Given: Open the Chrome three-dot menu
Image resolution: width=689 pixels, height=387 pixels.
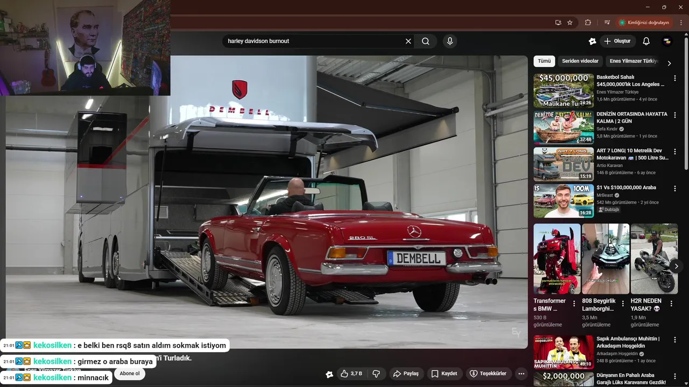Looking at the screenshot, I should click(x=681, y=23).
